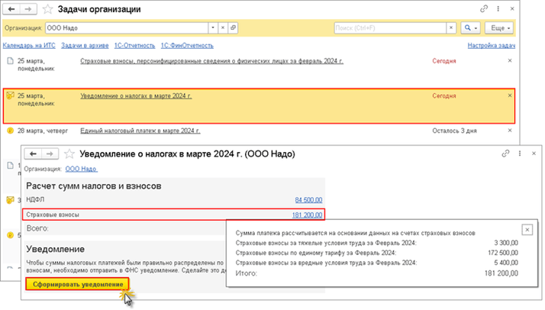Open the organization card icon next to field
The width and height of the screenshot is (545, 310).
tap(233, 27)
